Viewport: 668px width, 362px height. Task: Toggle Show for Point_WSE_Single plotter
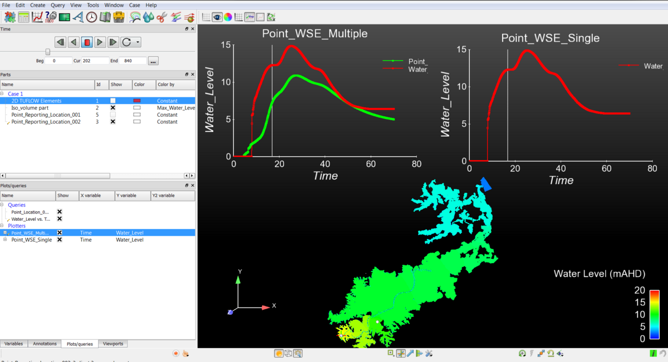60,240
